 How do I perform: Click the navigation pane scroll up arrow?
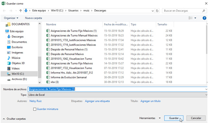coord(40,24)
